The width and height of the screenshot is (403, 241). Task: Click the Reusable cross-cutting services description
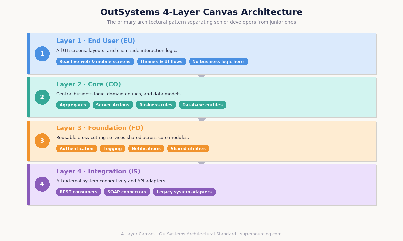pyautogui.click(x=123, y=138)
